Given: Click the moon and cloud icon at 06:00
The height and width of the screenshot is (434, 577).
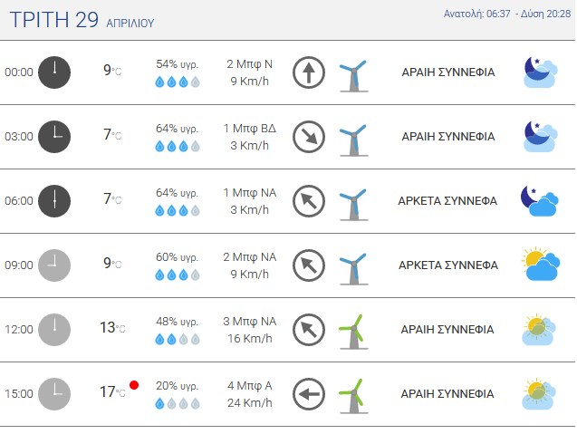Looking at the screenshot, I should [540, 201].
